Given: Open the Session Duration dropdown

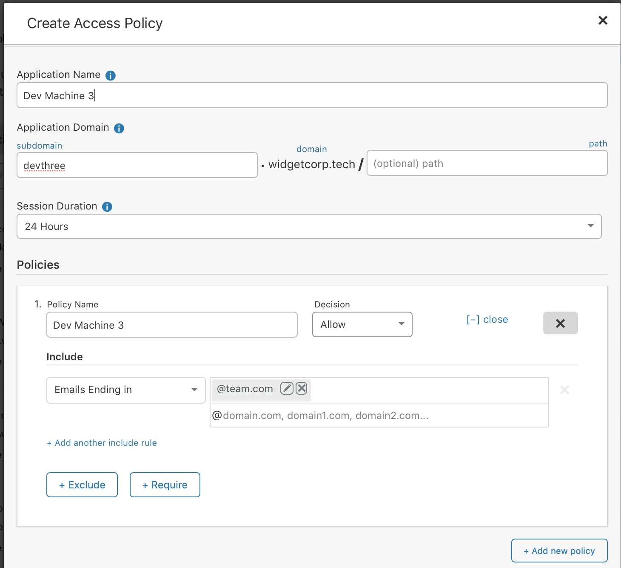Looking at the screenshot, I should (309, 227).
